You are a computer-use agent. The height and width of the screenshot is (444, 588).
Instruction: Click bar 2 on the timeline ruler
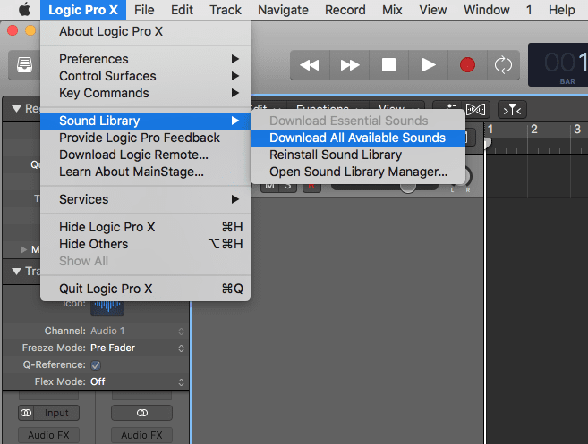click(x=534, y=130)
